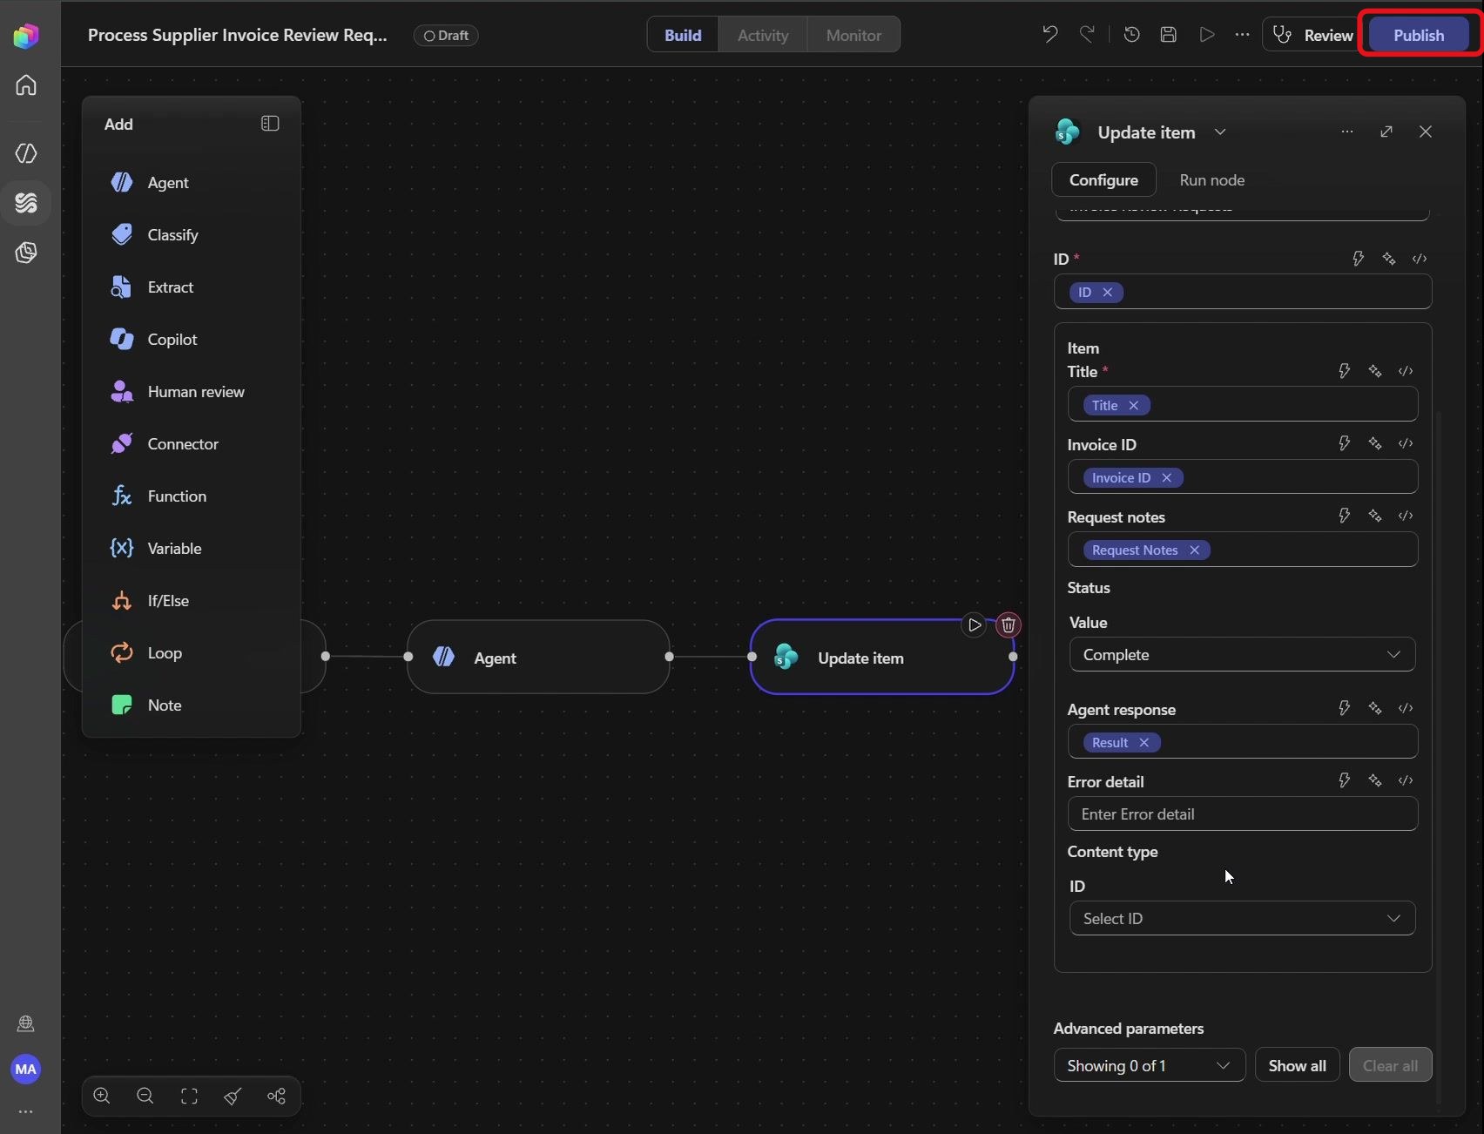Image resolution: width=1484 pixels, height=1134 pixels.
Task: Remove the Title token from Title field
Action: [1133, 405]
